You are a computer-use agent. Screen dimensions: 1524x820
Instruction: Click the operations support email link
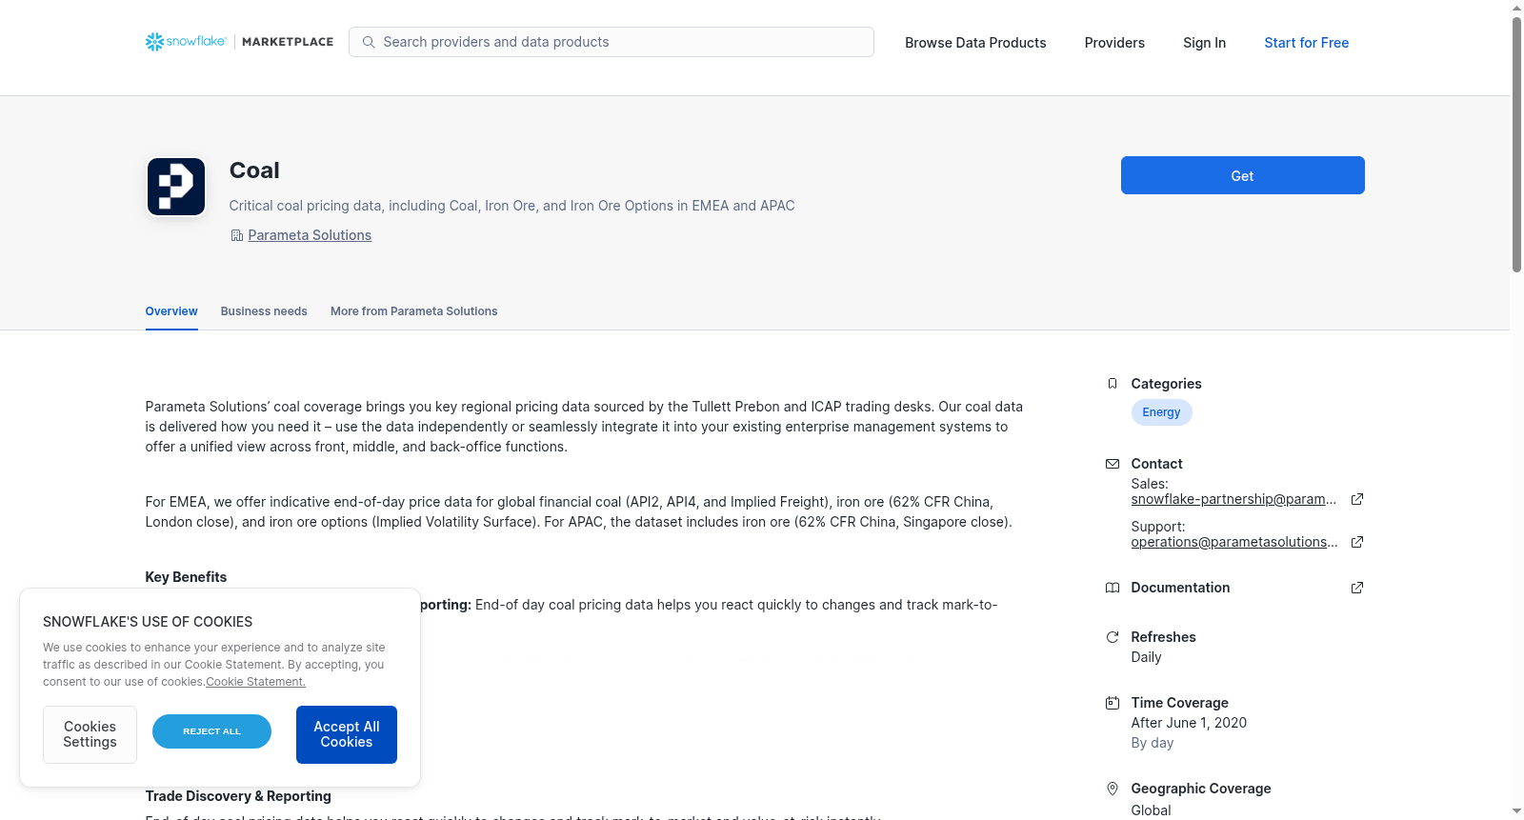pyautogui.click(x=1233, y=542)
